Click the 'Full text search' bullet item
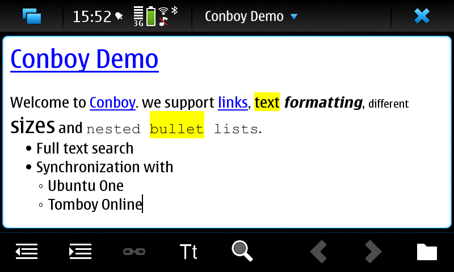This screenshot has width=454, height=272. click(85, 148)
